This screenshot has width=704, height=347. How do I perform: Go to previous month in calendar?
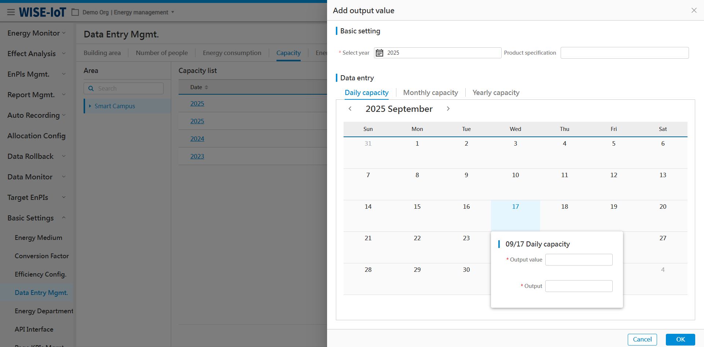[350, 109]
